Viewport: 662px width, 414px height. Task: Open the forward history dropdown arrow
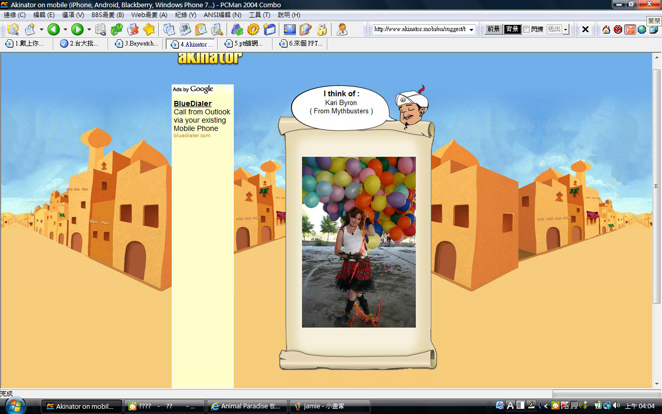88,29
